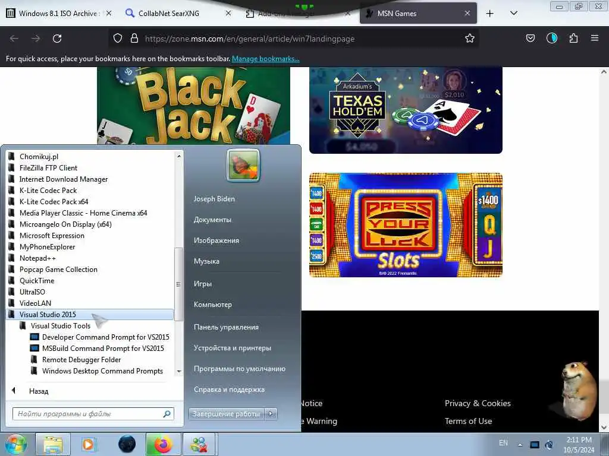Click the Windows Start orb button
Viewport: 609px width, 456px height.
click(x=15, y=444)
